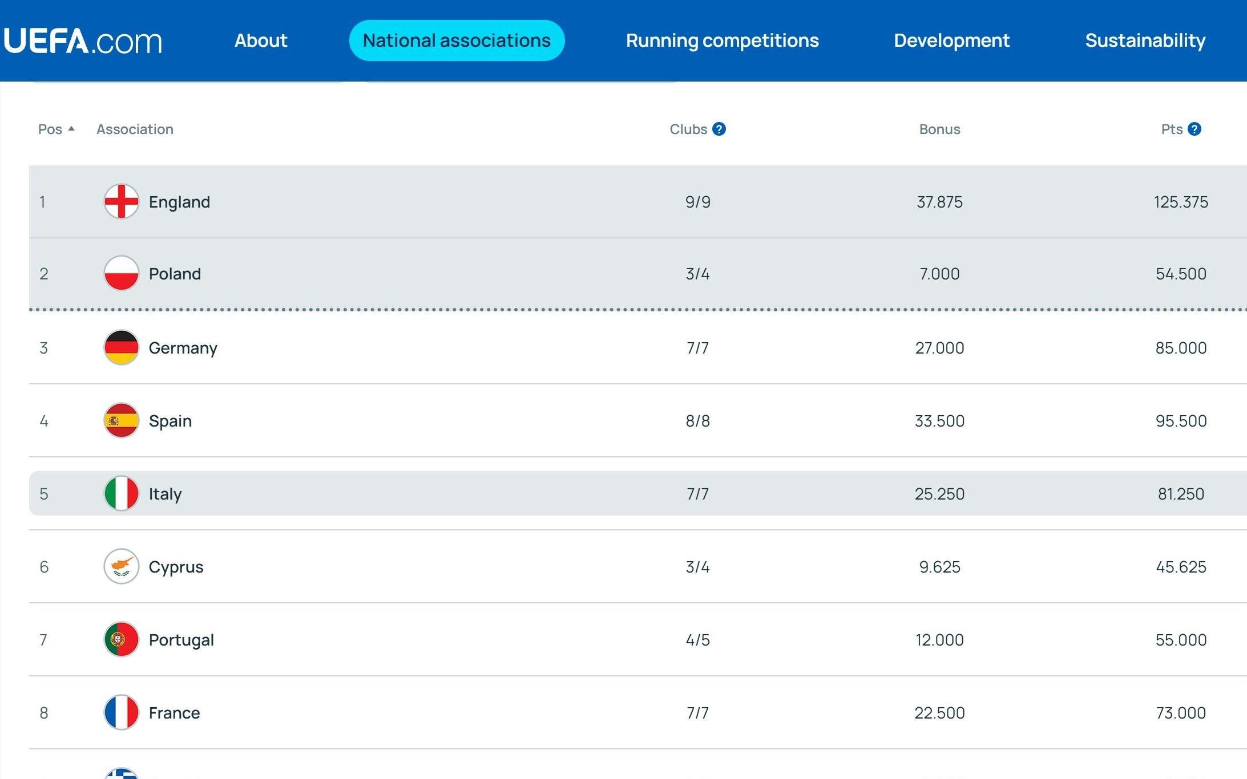Open the England association link
The height and width of the screenshot is (779, 1247).
pyautogui.click(x=179, y=202)
